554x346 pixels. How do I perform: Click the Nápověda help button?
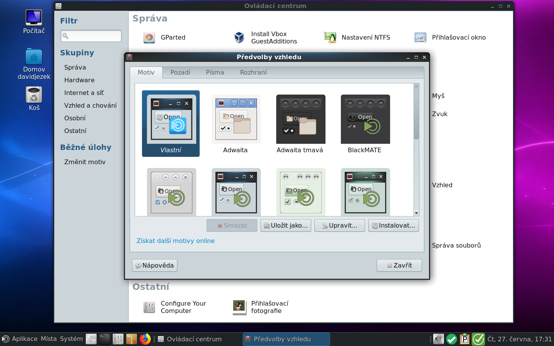pyautogui.click(x=155, y=265)
